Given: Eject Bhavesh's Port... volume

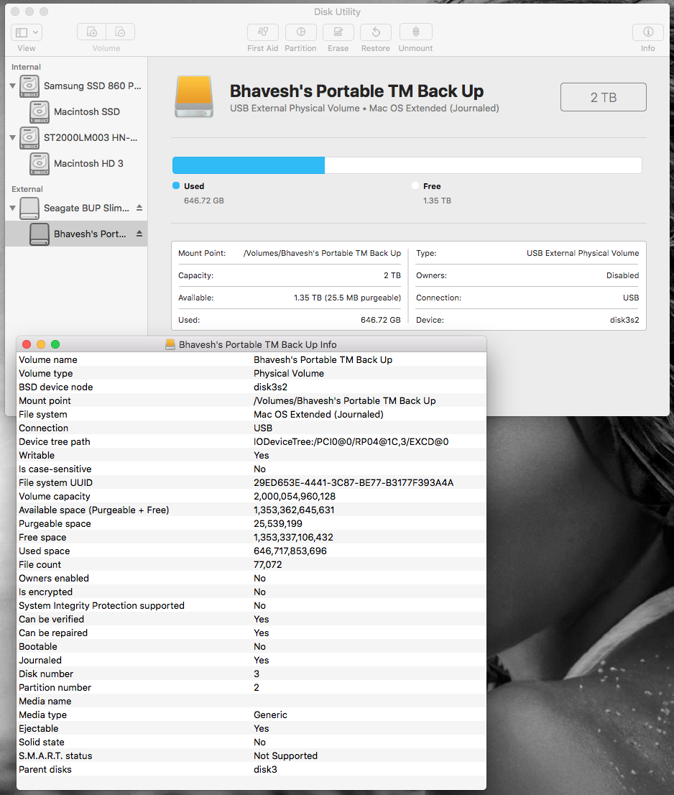Looking at the screenshot, I should pyautogui.click(x=139, y=234).
